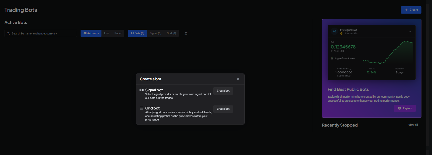Switch to Live accounts filter
The width and height of the screenshot is (432, 155).
click(107, 33)
